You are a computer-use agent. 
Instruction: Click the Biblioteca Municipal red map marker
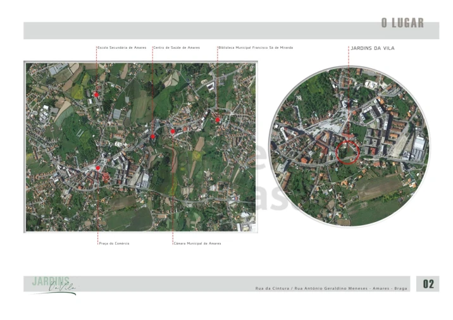218,120
